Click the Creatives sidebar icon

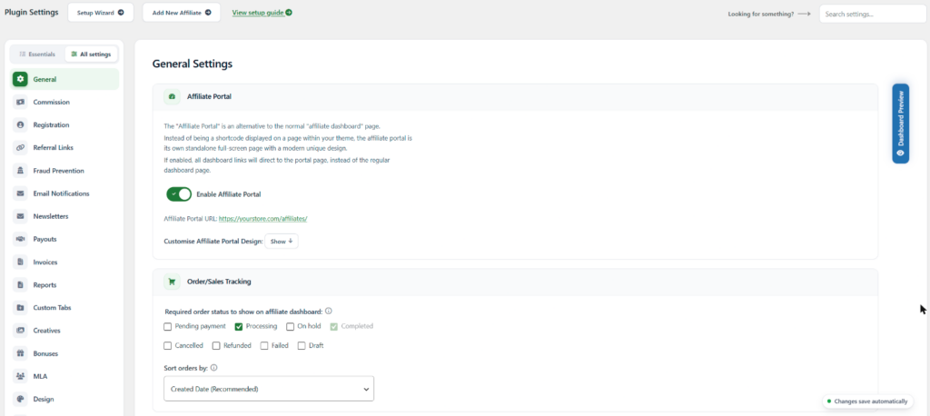20,331
